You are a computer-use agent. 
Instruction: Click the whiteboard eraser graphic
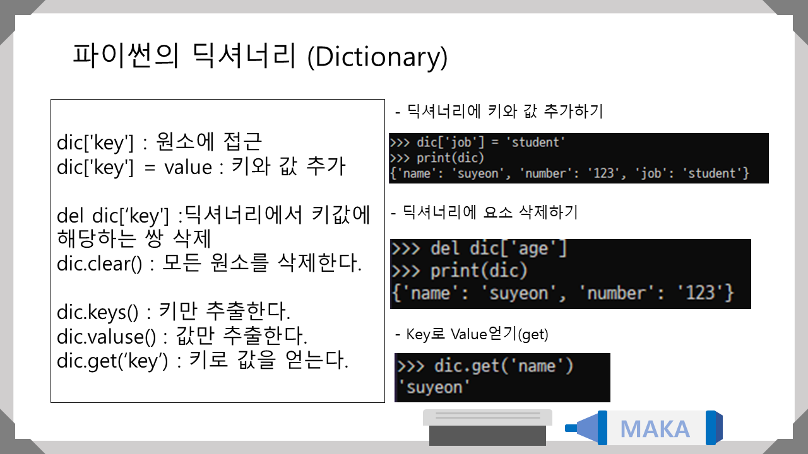(487, 428)
